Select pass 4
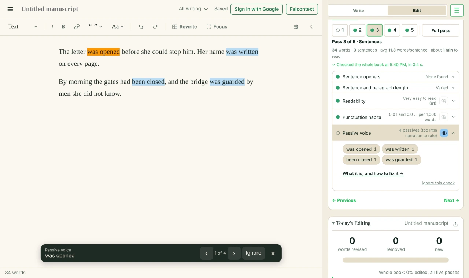 click(x=392, y=30)
